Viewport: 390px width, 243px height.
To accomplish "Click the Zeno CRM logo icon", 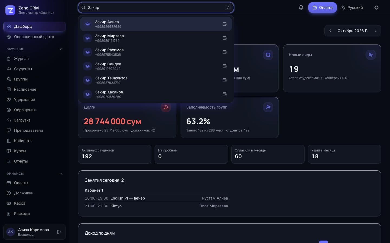I will coord(10,10).
